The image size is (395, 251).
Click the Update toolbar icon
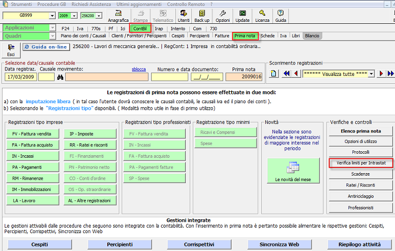[x=242, y=15]
